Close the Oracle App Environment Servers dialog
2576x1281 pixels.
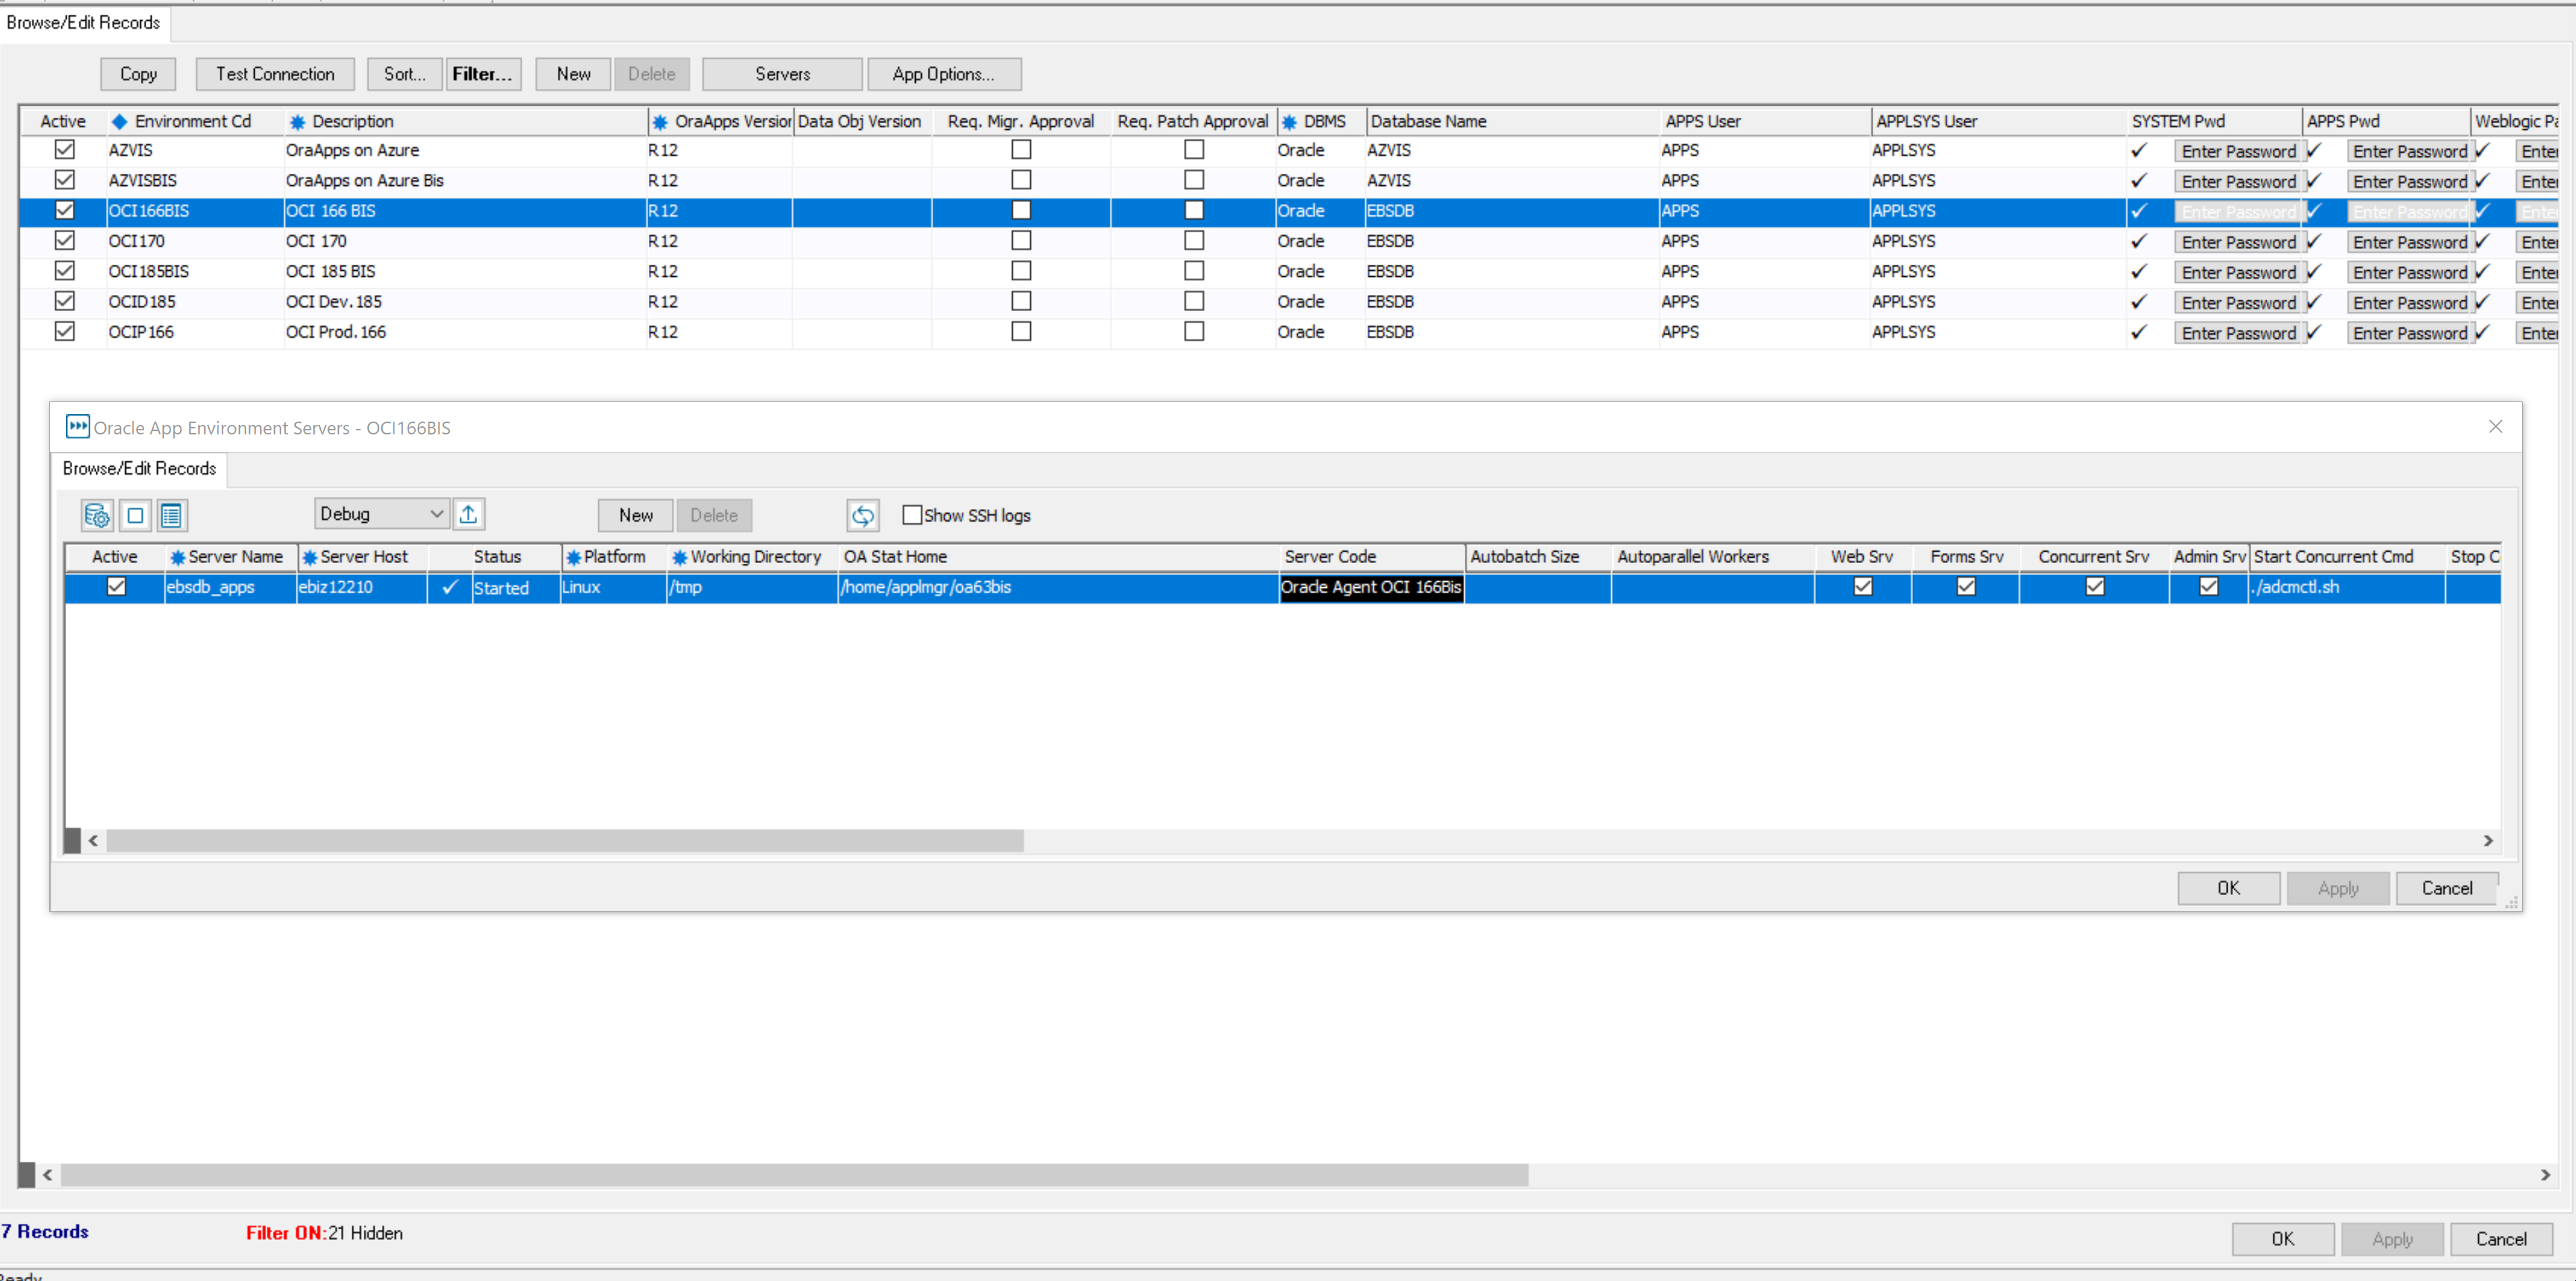coord(2495,427)
